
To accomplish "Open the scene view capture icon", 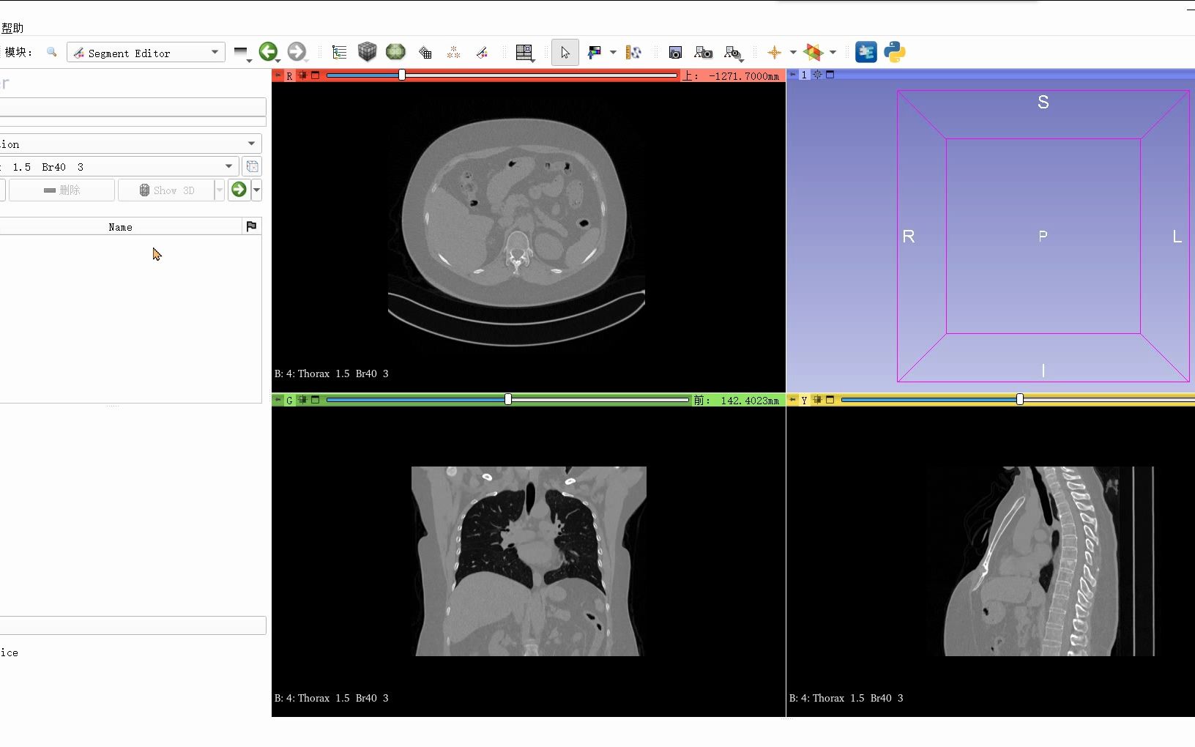I will click(x=703, y=52).
